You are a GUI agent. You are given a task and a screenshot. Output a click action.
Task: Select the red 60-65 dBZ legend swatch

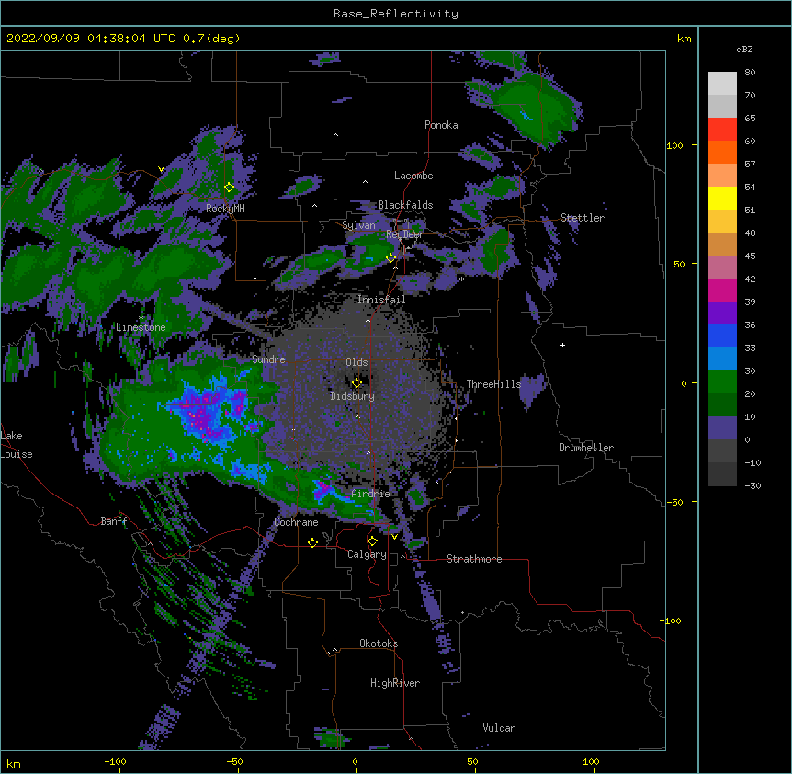coord(722,130)
